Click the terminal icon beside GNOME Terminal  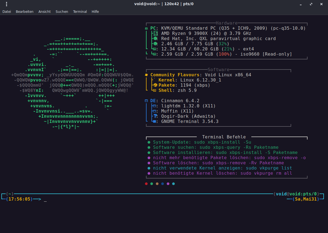click(x=155, y=122)
